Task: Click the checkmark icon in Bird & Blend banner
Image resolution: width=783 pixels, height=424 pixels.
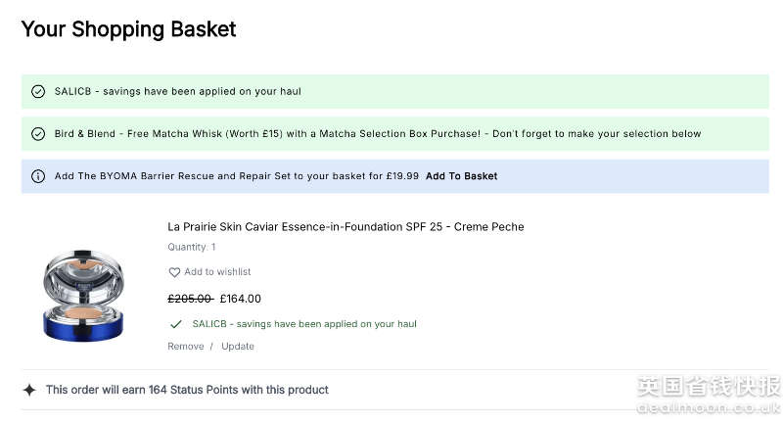Action: tap(38, 134)
